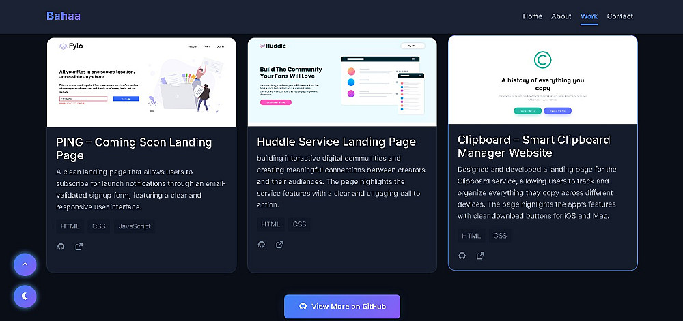Select the Work nav link
This screenshot has width=683, height=321.
point(589,16)
